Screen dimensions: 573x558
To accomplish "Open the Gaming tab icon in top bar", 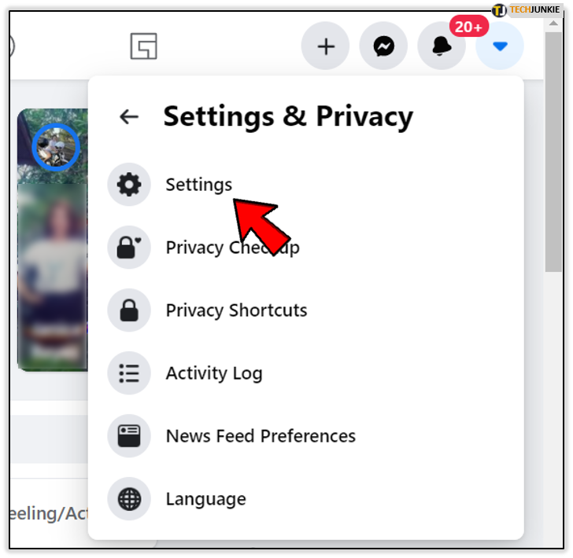I will tap(143, 46).
